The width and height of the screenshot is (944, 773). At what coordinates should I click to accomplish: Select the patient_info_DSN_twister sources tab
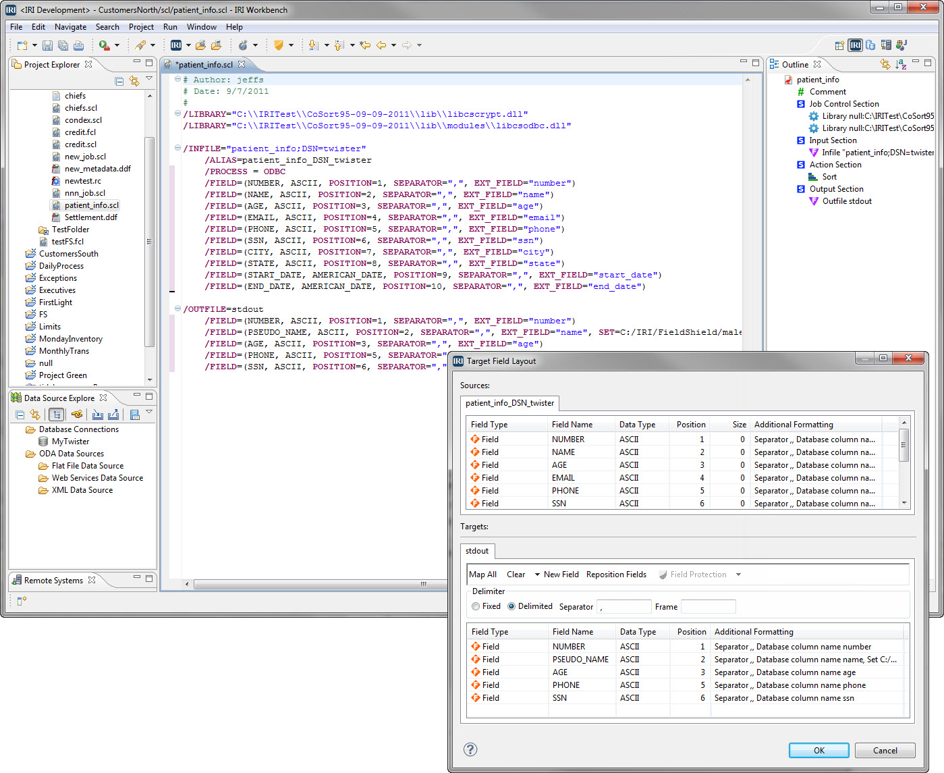click(509, 403)
